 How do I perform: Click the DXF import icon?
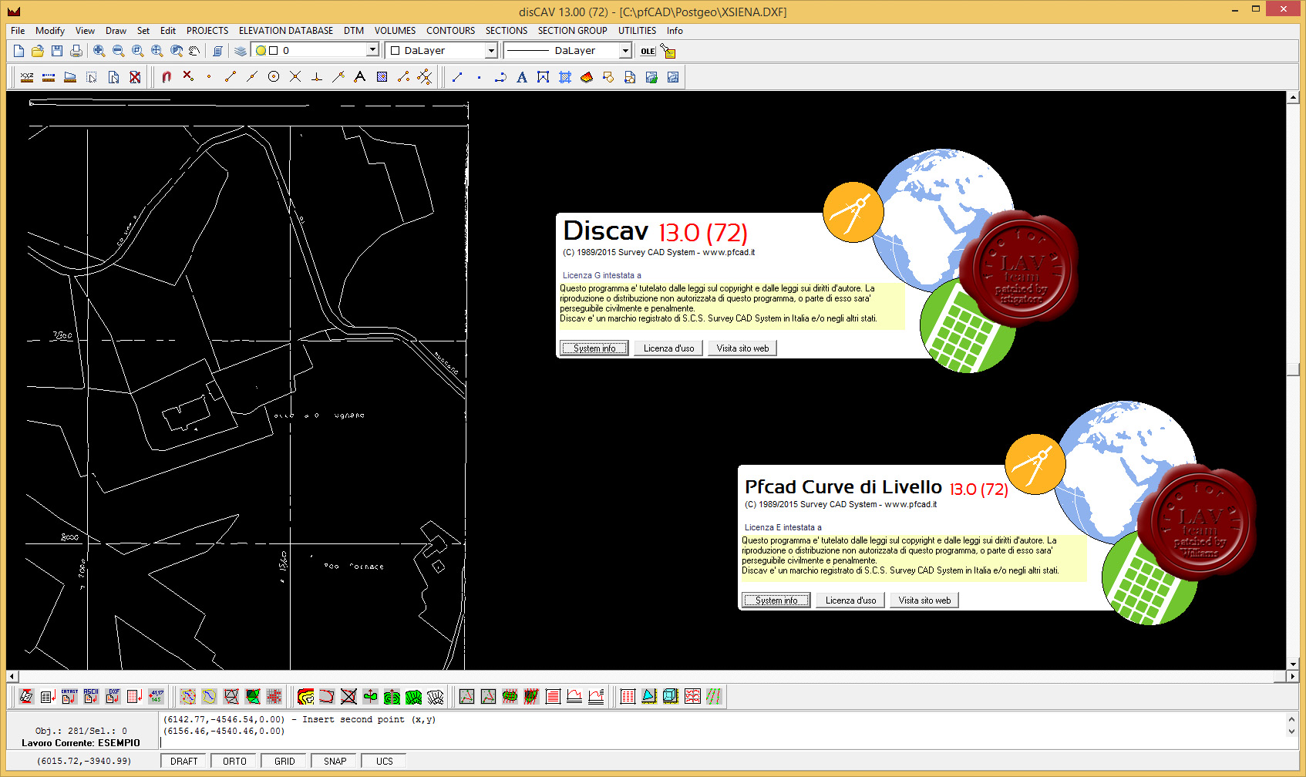[113, 697]
